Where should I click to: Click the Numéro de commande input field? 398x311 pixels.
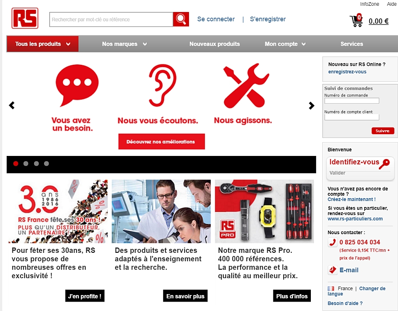(352, 101)
